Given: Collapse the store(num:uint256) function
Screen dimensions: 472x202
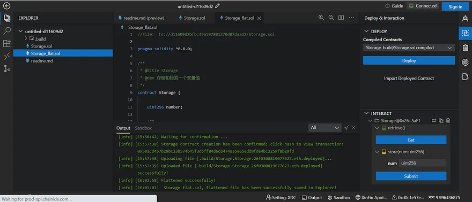Looking at the screenshot, I should 377,152.
